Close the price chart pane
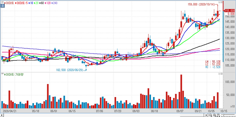This screenshot has height=117, width=236. click(x=222, y=2)
